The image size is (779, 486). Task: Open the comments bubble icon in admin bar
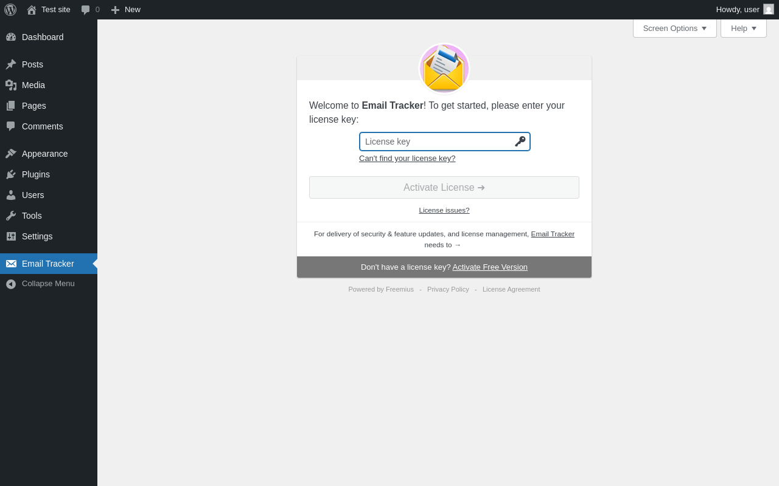pos(86,10)
